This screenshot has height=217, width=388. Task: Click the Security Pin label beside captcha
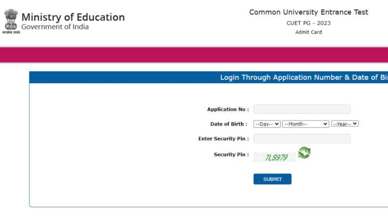pyautogui.click(x=231, y=155)
